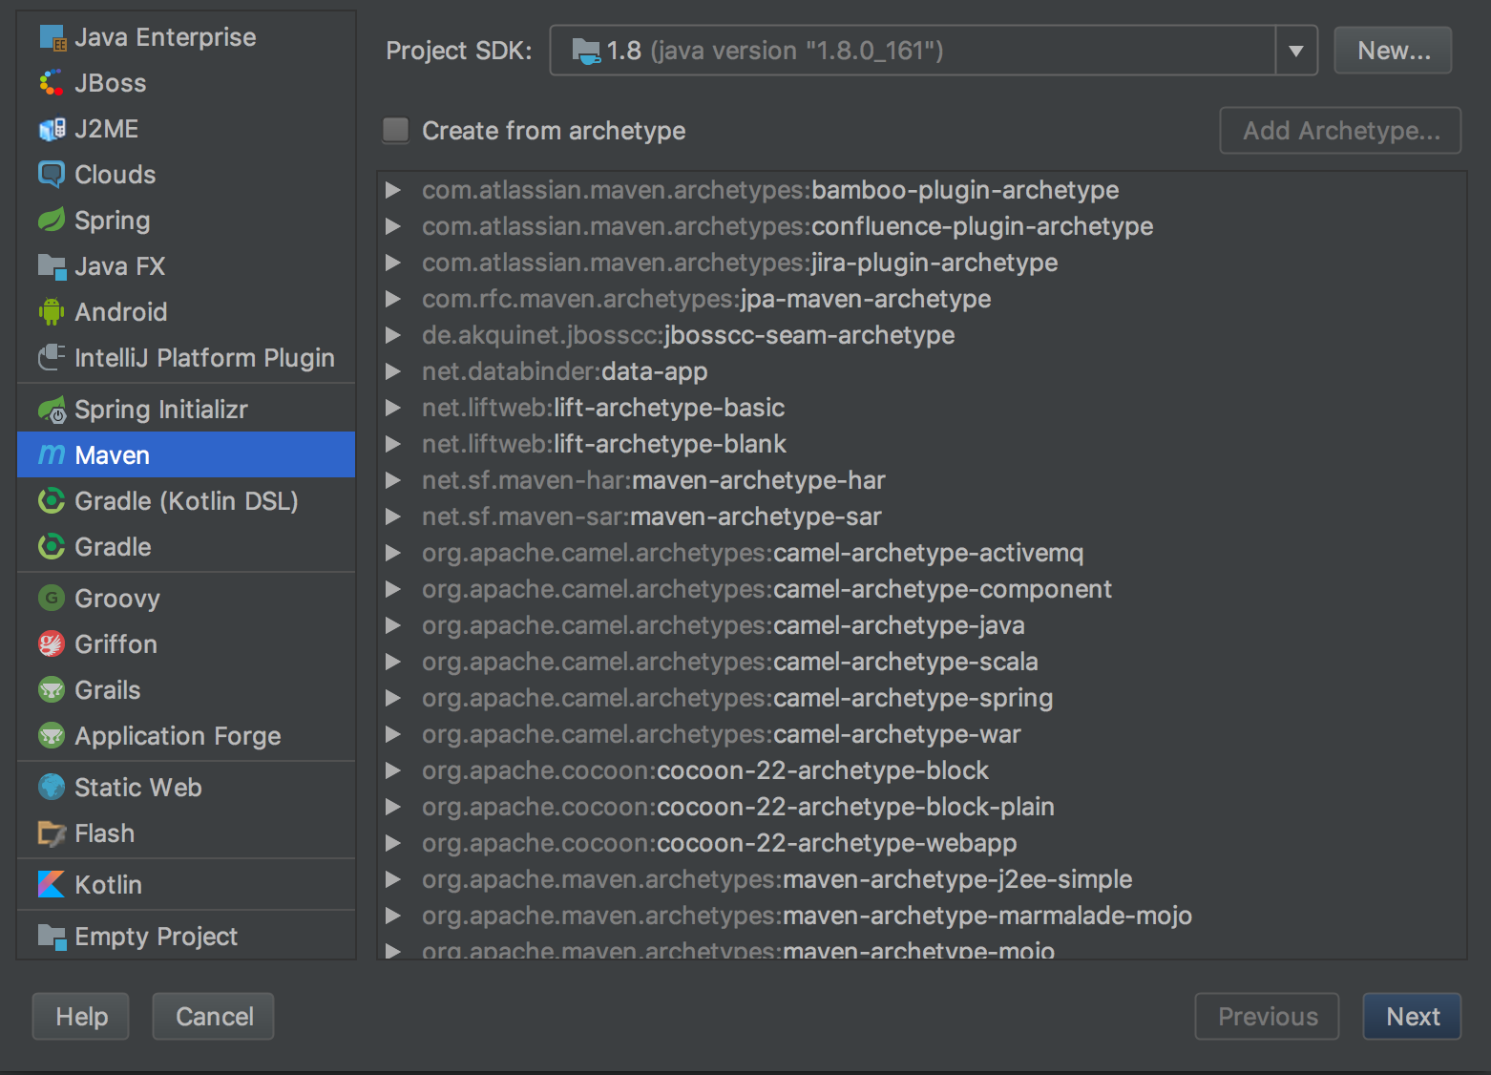The image size is (1491, 1075).
Task: Select the Grails icon
Action: coord(52,690)
